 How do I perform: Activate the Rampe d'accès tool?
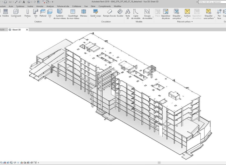point(109,12)
